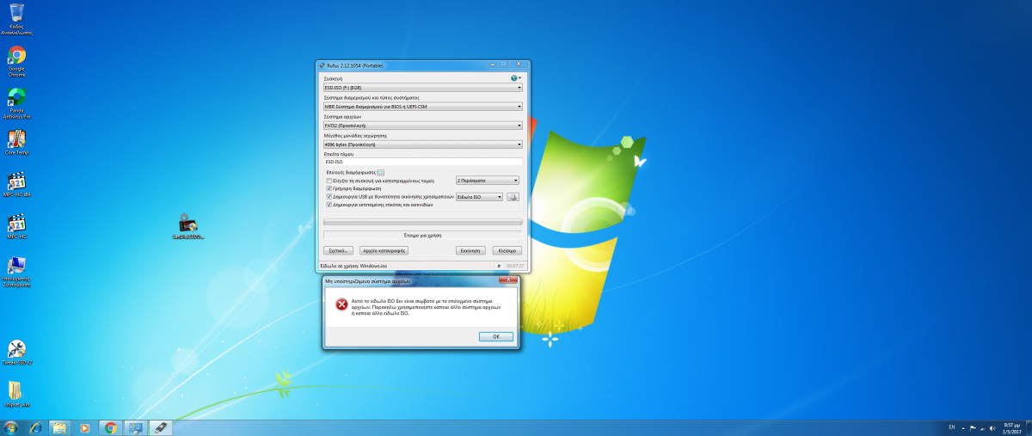Toggle the quick format checkbox
The height and width of the screenshot is (436, 1032).
(x=329, y=189)
